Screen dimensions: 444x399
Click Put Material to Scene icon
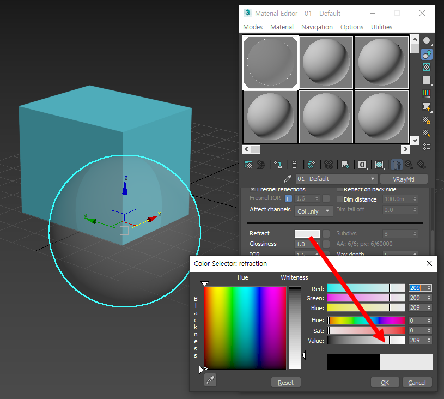click(x=260, y=165)
